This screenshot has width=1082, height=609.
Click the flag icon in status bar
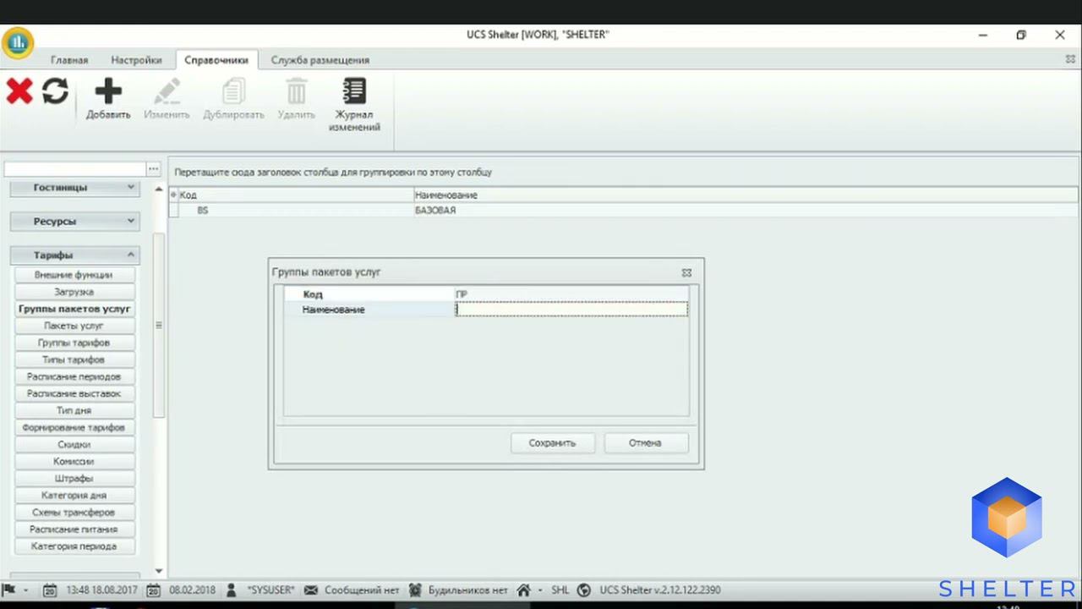coord(10,590)
